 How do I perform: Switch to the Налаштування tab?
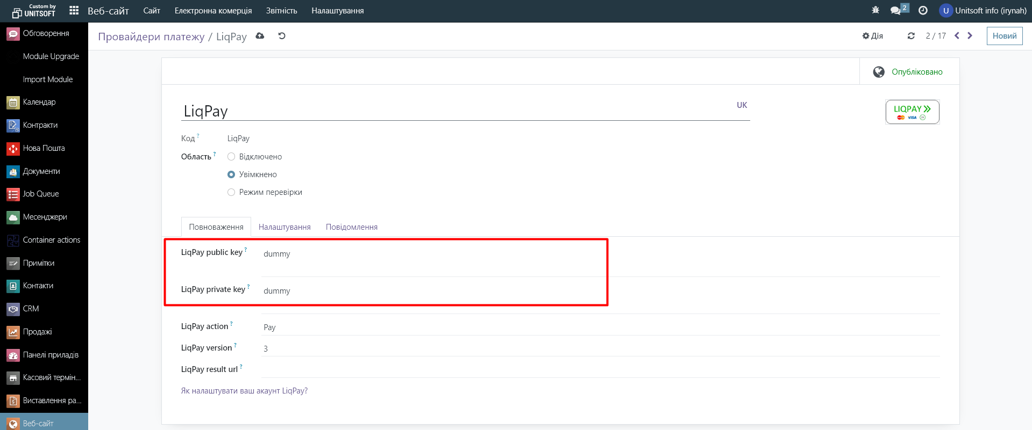[284, 227]
